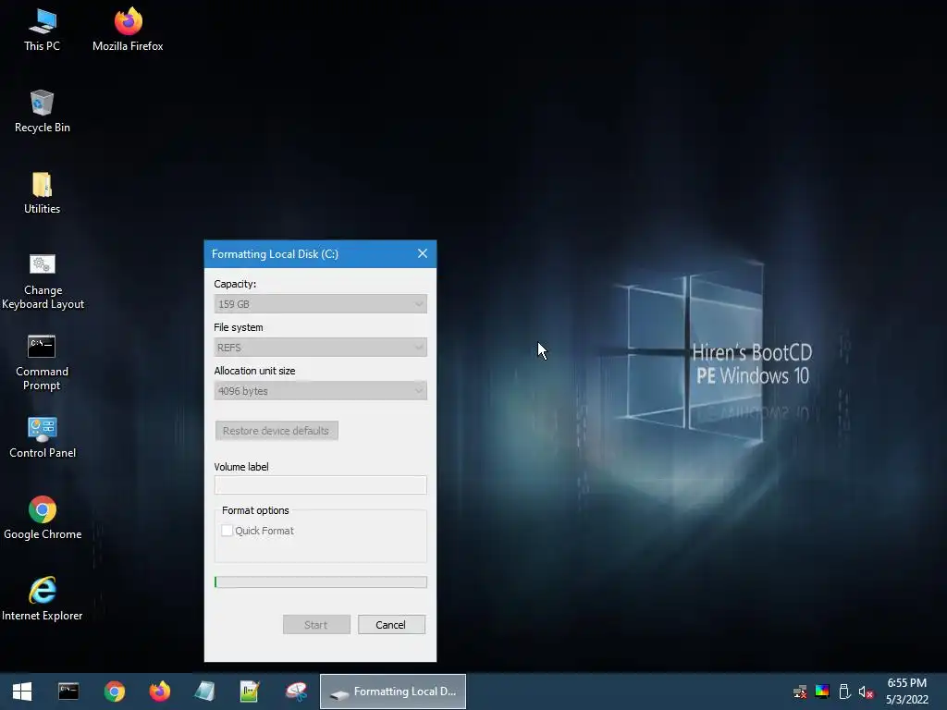This screenshot has width=947, height=710.
Task: Switch to Formatting Local Disk taskbar item
Action: [392, 692]
